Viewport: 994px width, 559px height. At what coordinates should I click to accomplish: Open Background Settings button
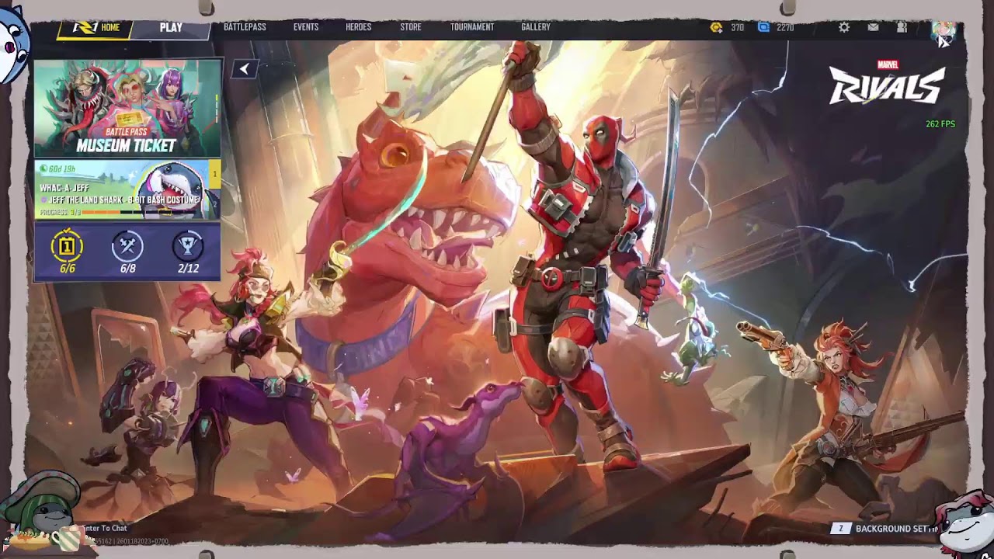click(885, 529)
